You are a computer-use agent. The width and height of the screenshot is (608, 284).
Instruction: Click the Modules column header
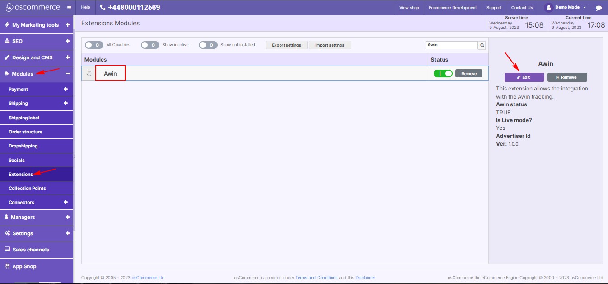pyautogui.click(x=96, y=60)
